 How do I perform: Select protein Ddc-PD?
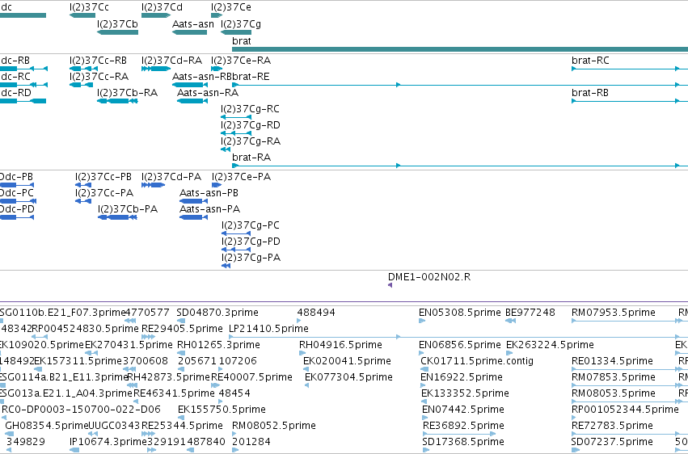17,217
